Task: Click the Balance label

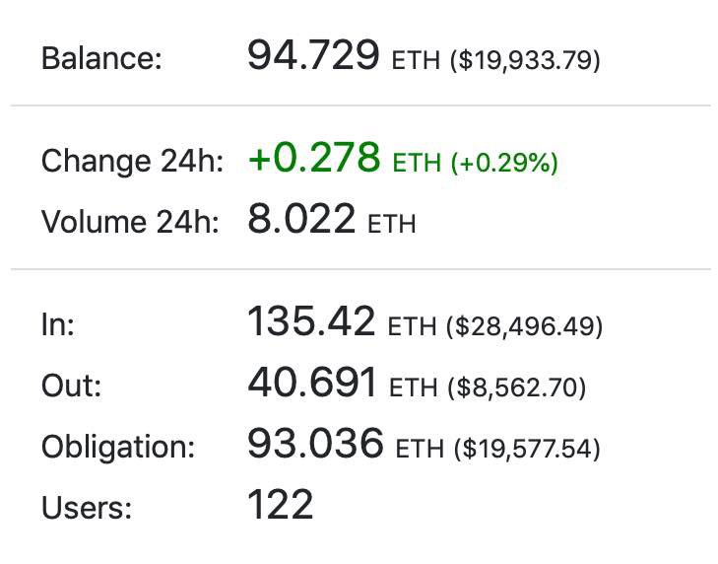Action: pos(101,57)
